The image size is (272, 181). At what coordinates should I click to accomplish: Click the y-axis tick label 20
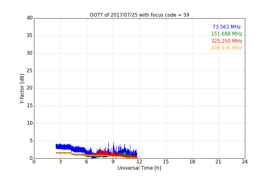click(30, 88)
